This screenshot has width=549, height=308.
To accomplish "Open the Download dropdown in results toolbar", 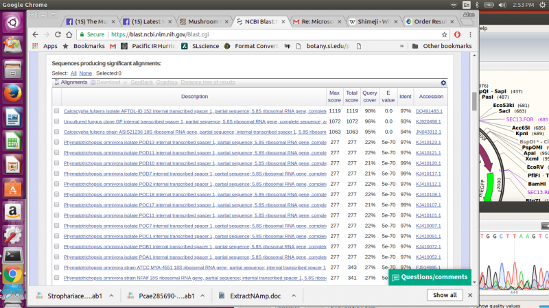I will click(x=108, y=82).
